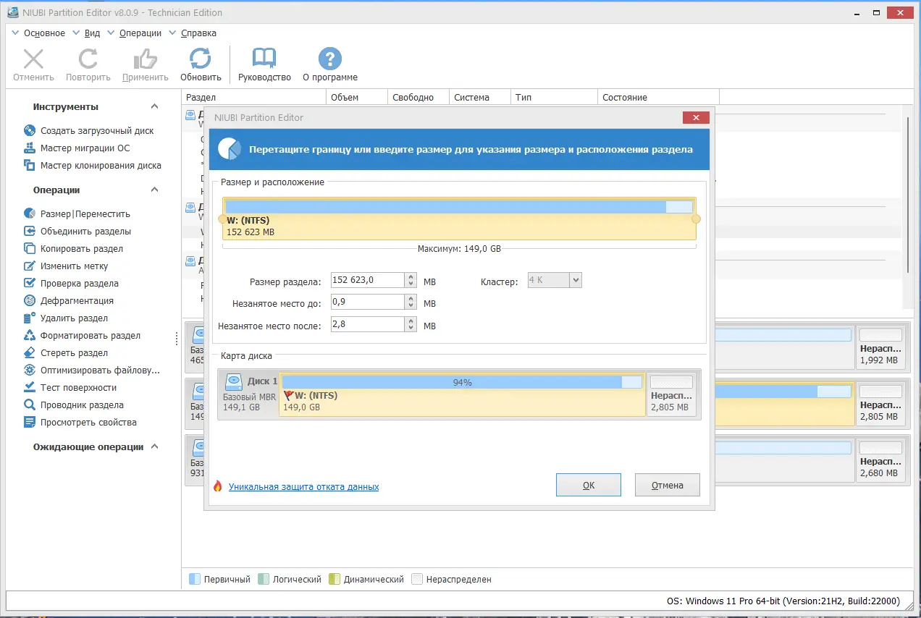Viewport: 921px width, 618px height.
Task: Click the flame icon beside rollback protection link
Action: [217, 486]
